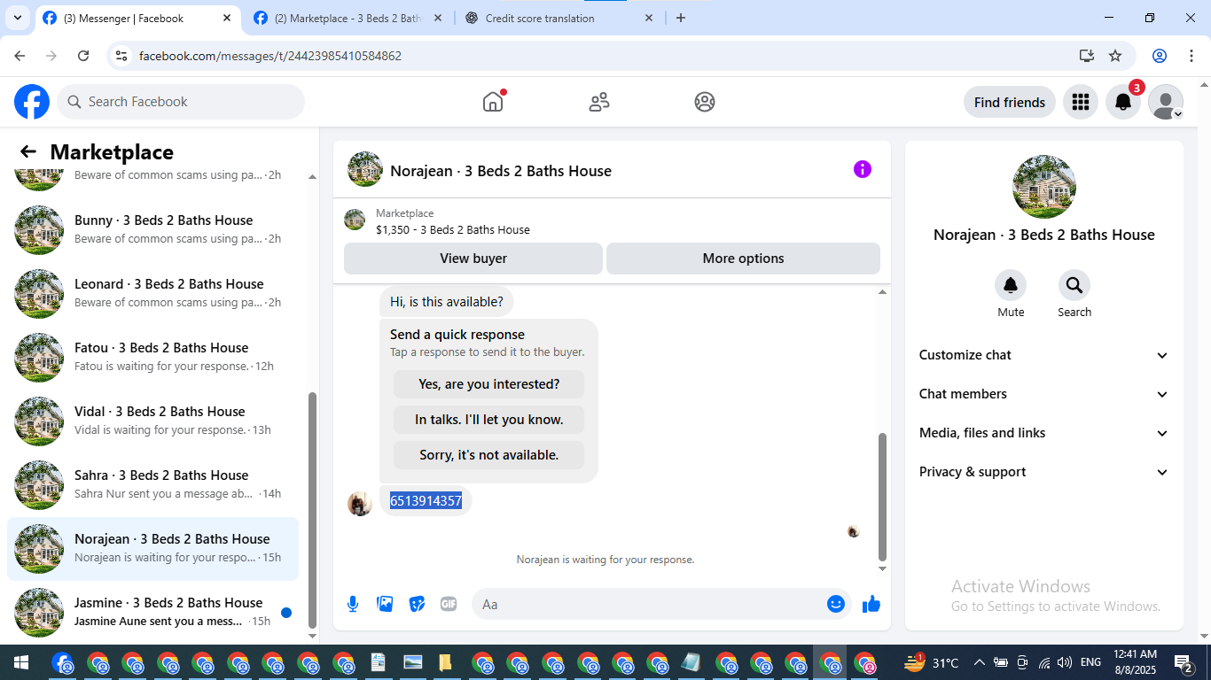Click the More options button
1211x680 pixels.
[x=743, y=259]
